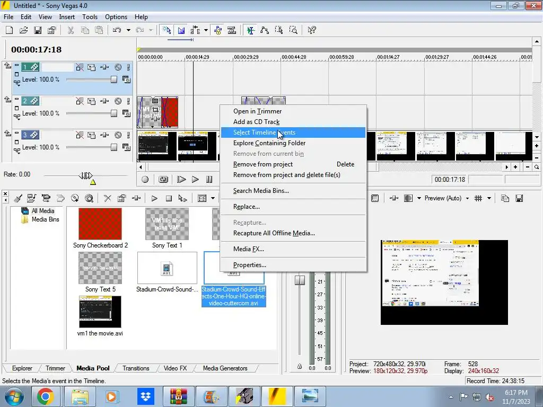Open the File menu
543x407 pixels.
(x=8, y=17)
